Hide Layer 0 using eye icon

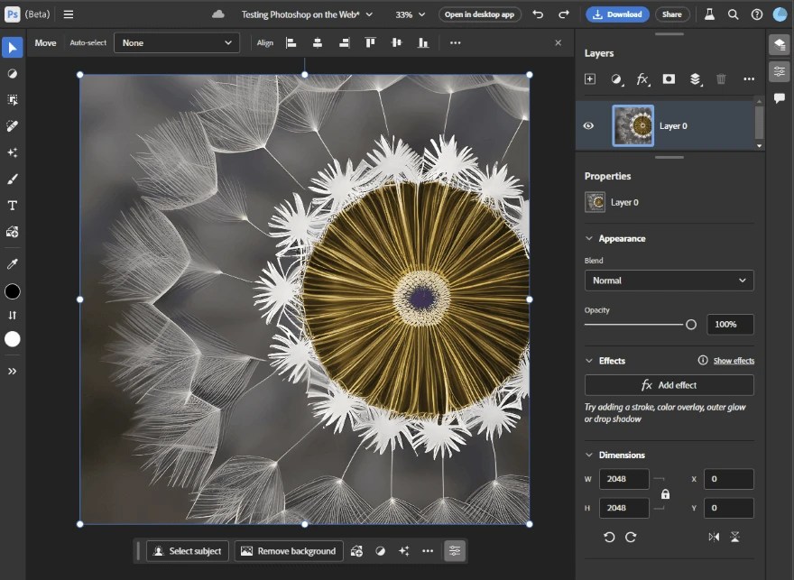click(588, 126)
